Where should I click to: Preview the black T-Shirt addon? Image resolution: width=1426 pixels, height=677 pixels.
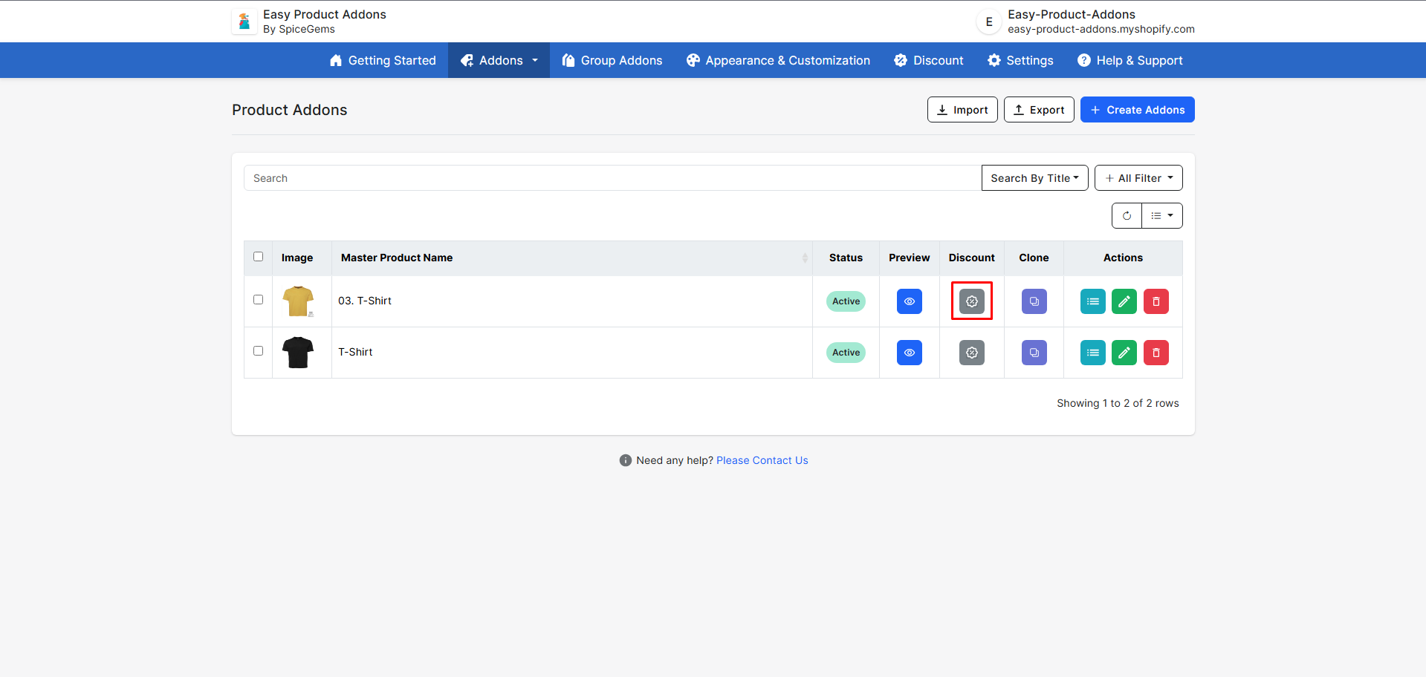[x=909, y=353]
